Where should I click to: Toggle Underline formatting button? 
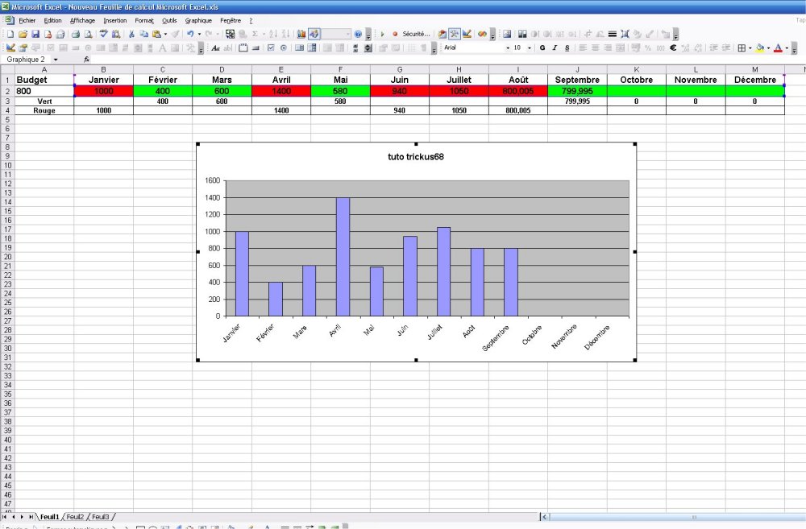[567, 48]
